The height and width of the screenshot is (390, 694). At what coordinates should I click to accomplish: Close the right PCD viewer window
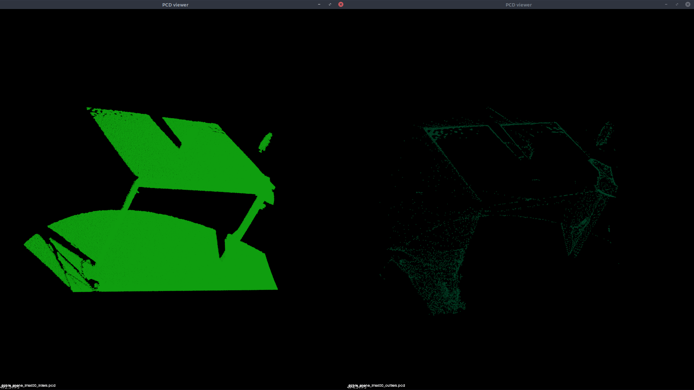[x=687, y=4]
